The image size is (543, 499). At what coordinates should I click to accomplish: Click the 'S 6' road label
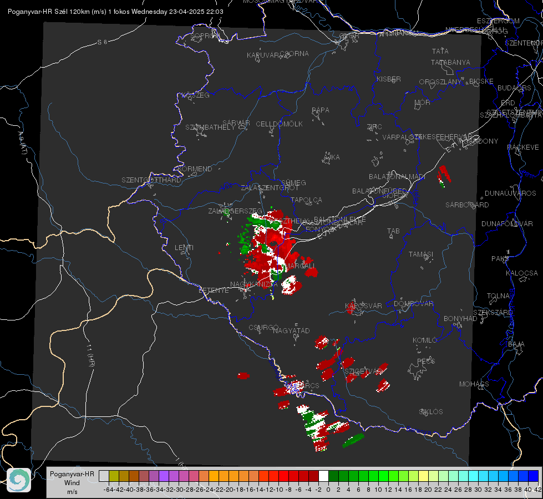pos(102,42)
